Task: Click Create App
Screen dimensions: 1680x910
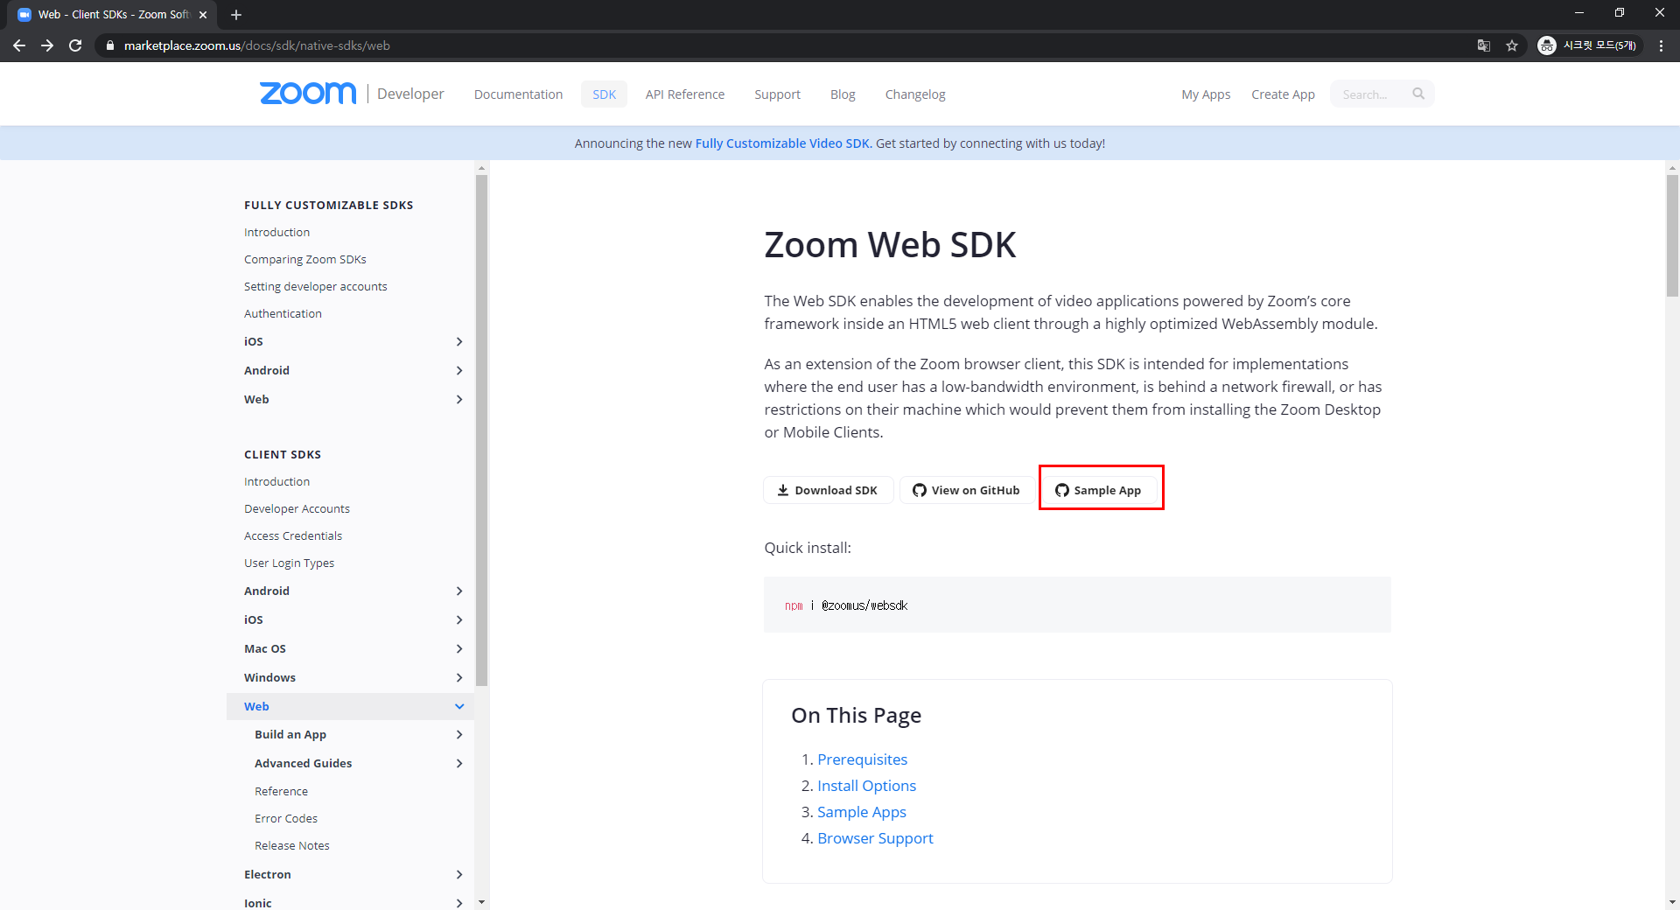Action: click(1283, 94)
